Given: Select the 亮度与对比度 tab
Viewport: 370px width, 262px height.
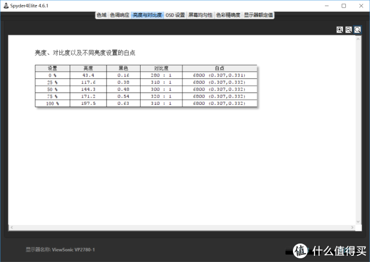Looking at the screenshot, I should click(147, 15).
